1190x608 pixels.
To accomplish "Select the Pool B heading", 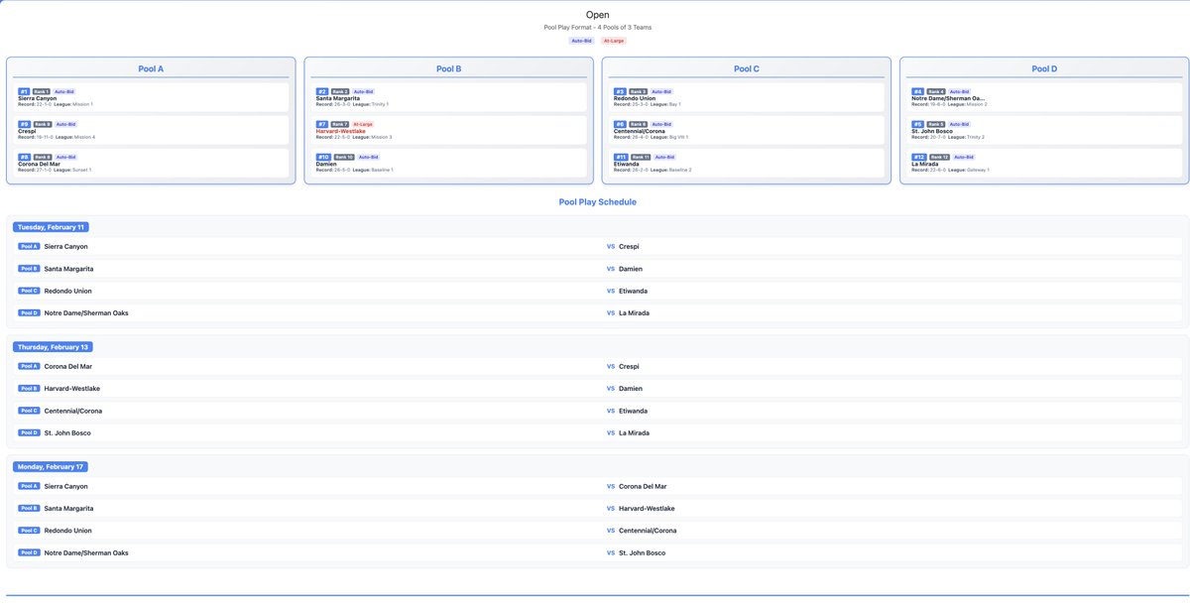I will point(449,68).
